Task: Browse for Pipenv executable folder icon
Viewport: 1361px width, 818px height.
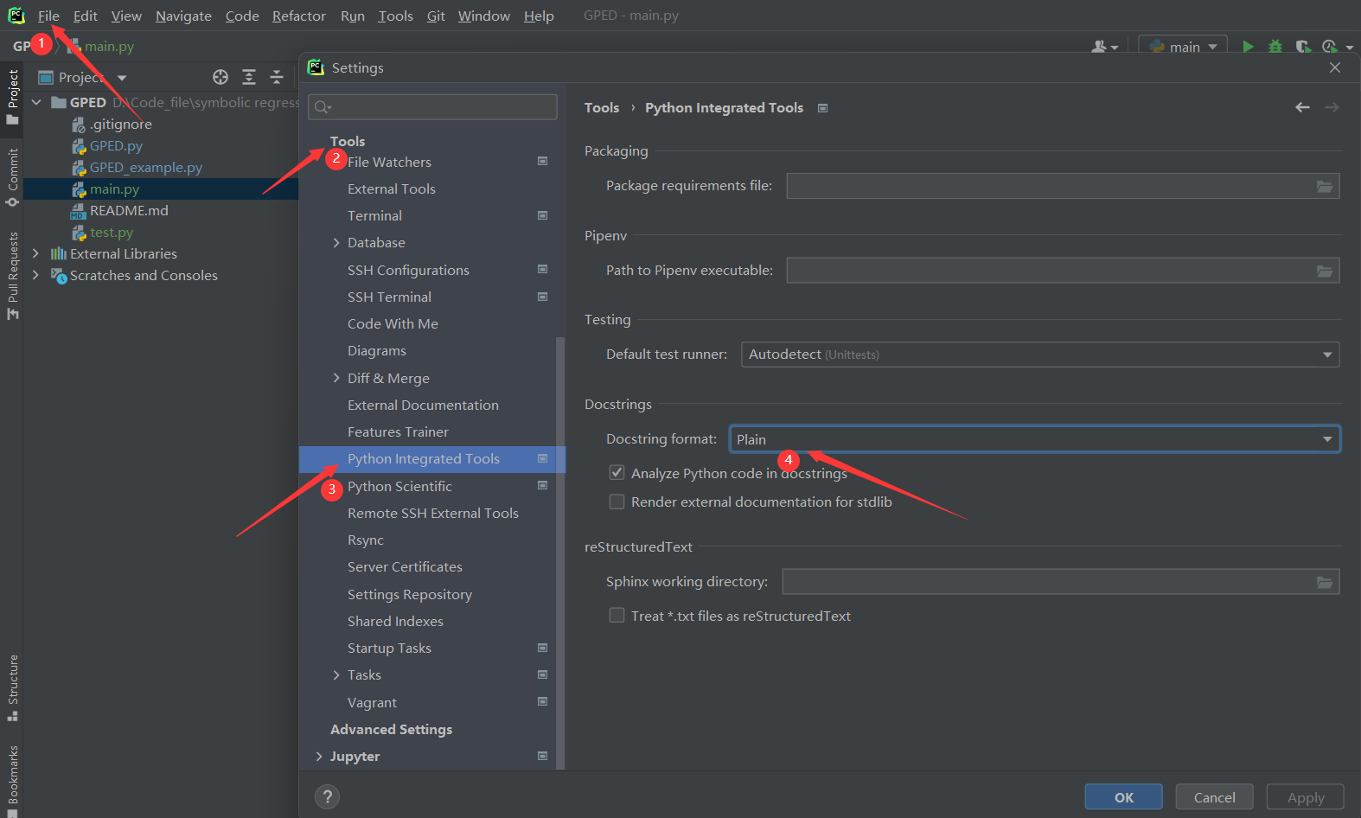Action: 1324,271
